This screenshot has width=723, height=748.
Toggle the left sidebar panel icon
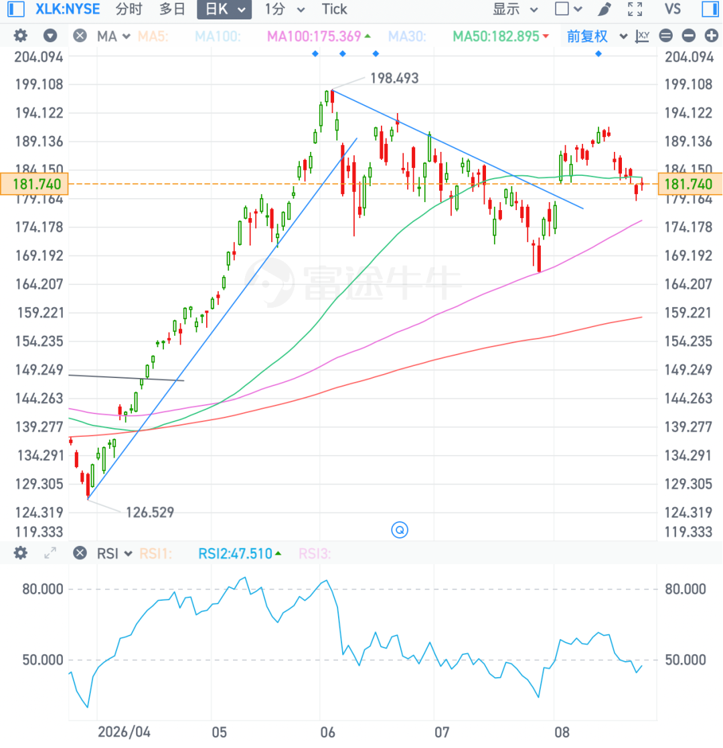(x=16, y=9)
